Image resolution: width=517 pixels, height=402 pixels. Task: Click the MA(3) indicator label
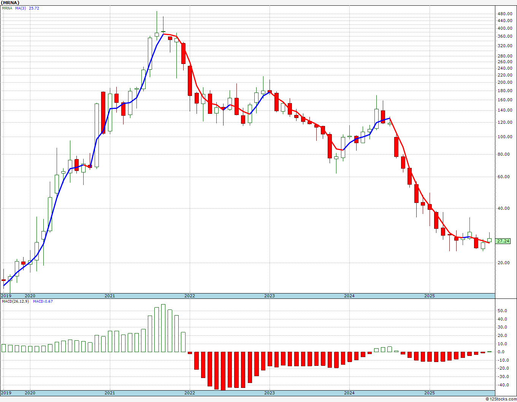pyautogui.click(x=21, y=8)
